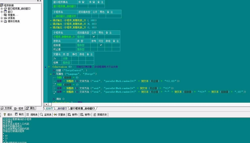Click the 变量表 tab icon

click(x=55, y=114)
